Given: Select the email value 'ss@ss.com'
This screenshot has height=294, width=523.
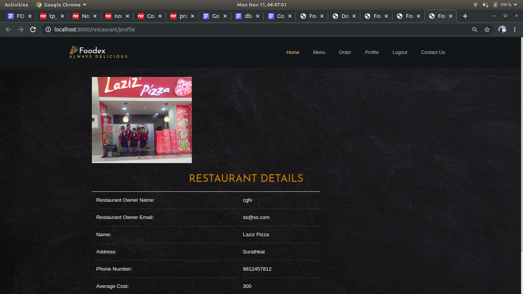Looking at the screenshot, I should 256,217.
